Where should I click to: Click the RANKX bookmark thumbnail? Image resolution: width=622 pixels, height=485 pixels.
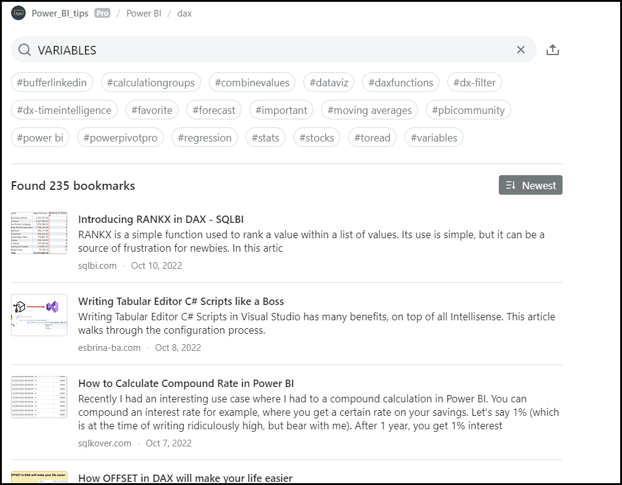[39, 233]
